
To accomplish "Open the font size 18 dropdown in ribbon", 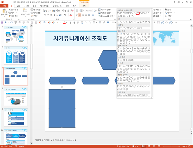I will pos(63,11).
